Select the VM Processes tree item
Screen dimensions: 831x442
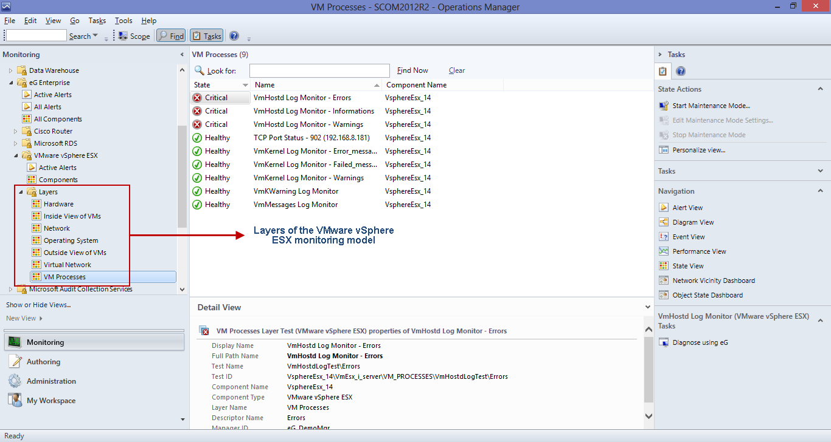[103, 277]
